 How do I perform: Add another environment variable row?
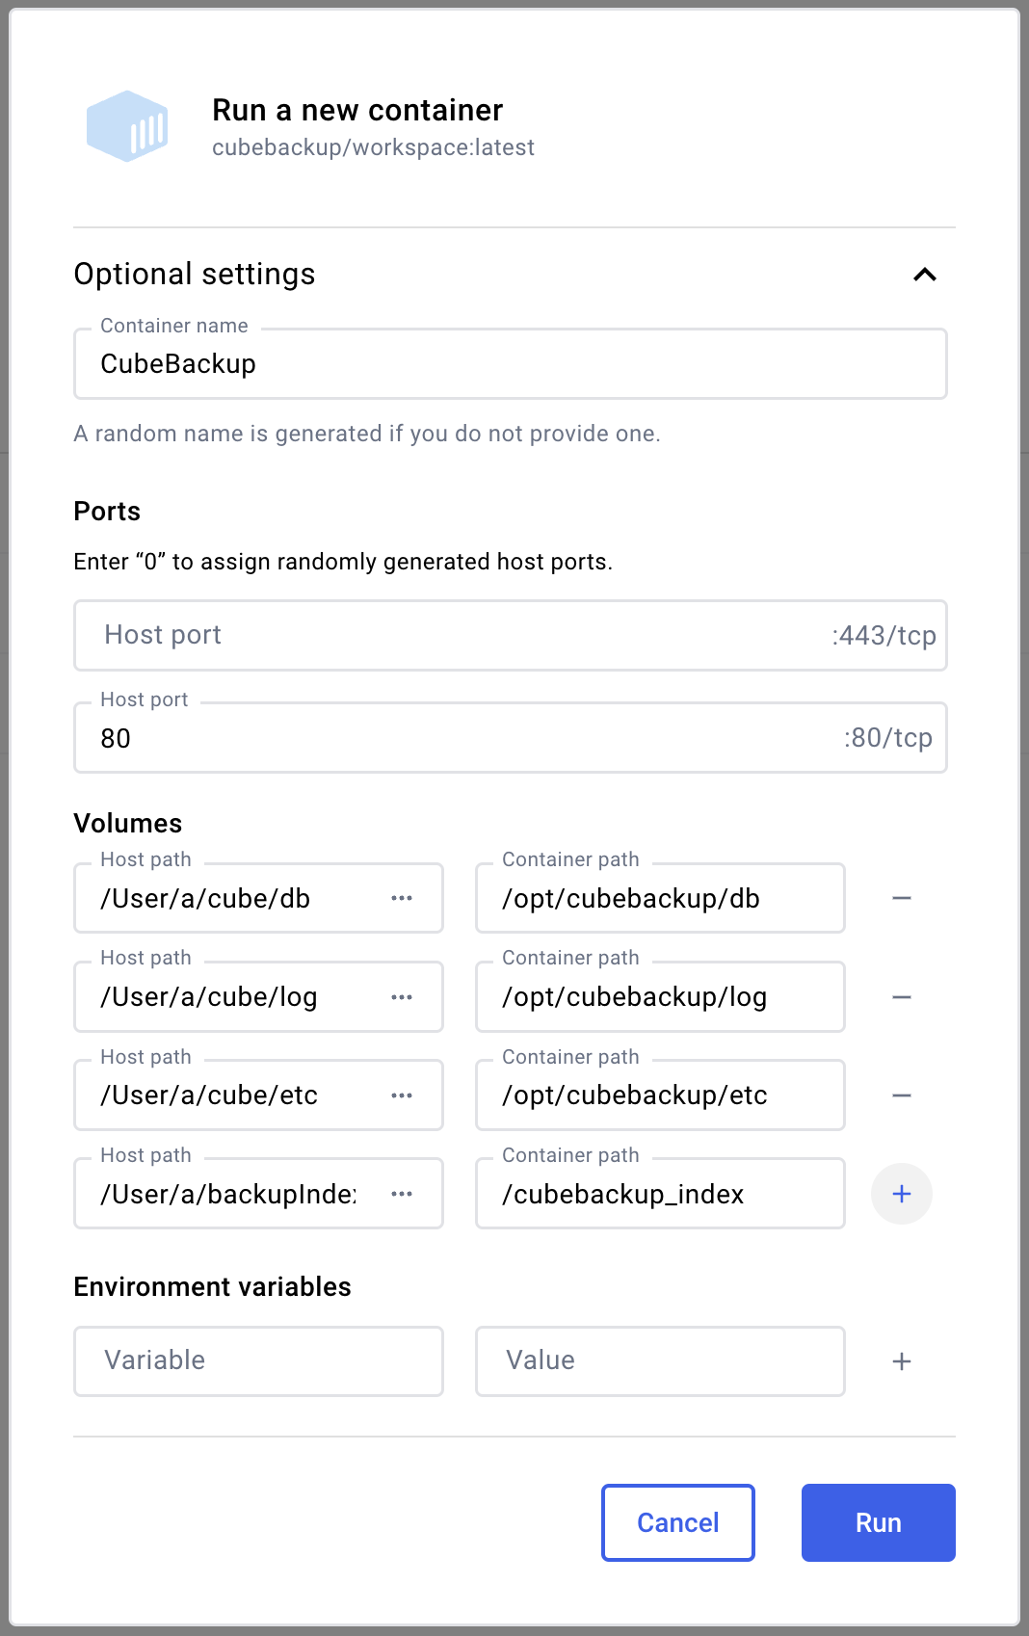pyautogui.click(x=902, y=1361)
